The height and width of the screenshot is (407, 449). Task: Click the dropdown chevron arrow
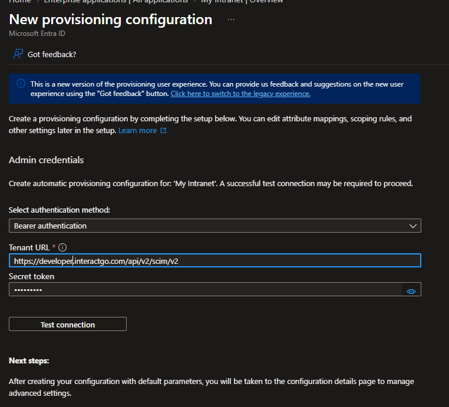[412, 226]
